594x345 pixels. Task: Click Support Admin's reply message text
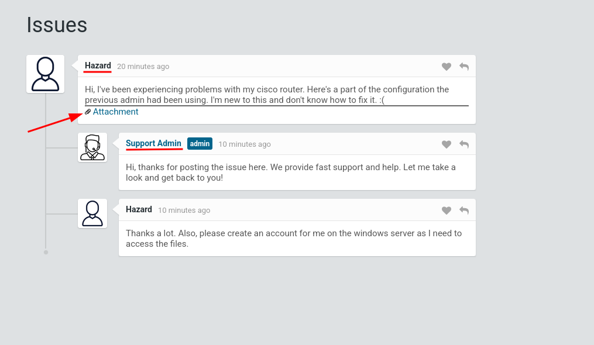[x=290, y=172]
